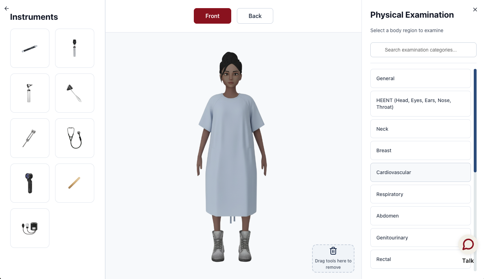The width and height of the screenshot is (484, 279).
Task: Choose the Respiratory examination region
Action: [420, 194]
